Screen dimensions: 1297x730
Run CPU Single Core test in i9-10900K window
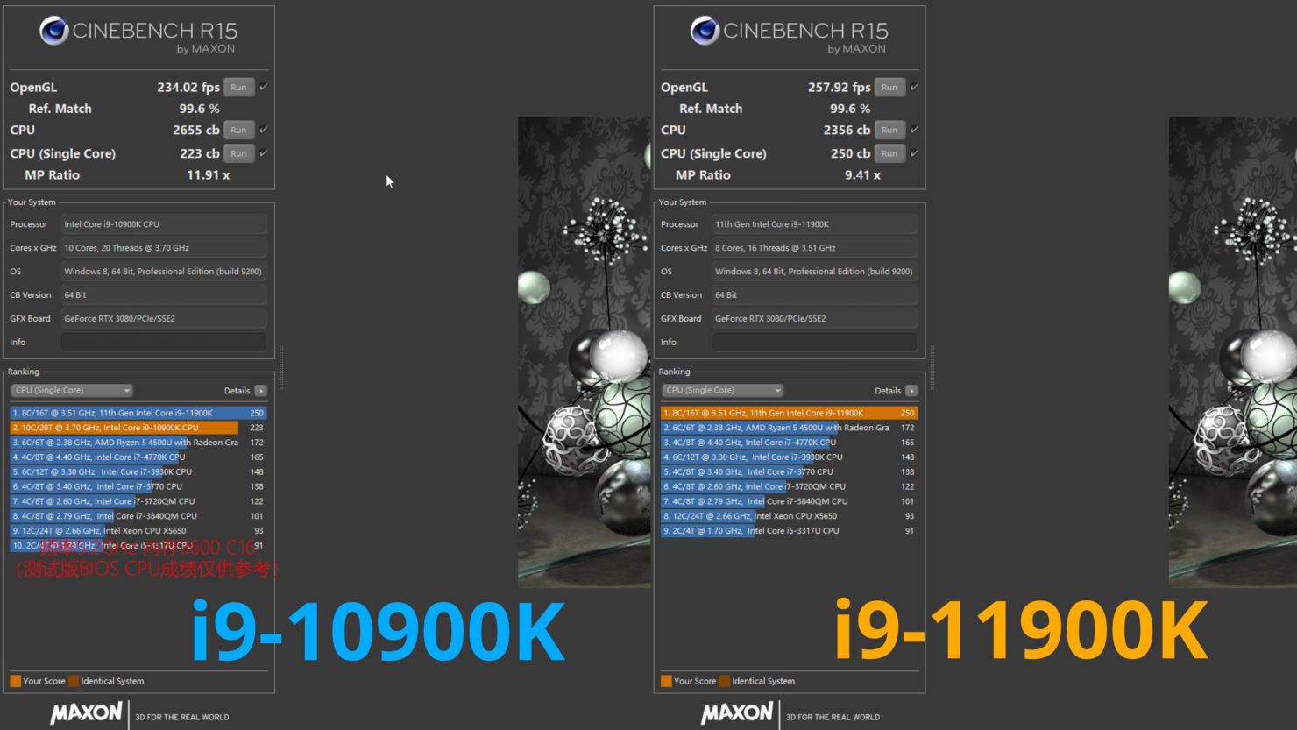[x=238, y=153]
